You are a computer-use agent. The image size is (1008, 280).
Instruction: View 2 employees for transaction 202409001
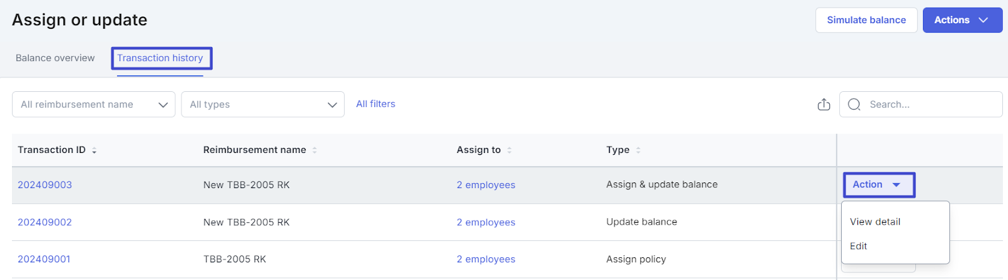click(x=486, y=259)
